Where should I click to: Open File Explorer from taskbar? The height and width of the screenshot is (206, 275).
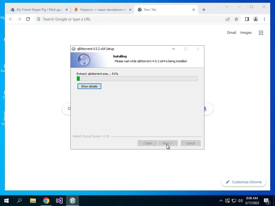33,201
